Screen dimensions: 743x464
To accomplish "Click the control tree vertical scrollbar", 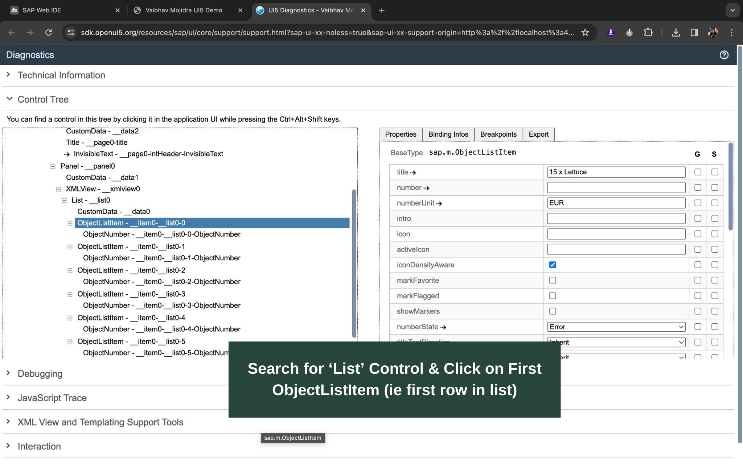I will click(x=354, y=263).
